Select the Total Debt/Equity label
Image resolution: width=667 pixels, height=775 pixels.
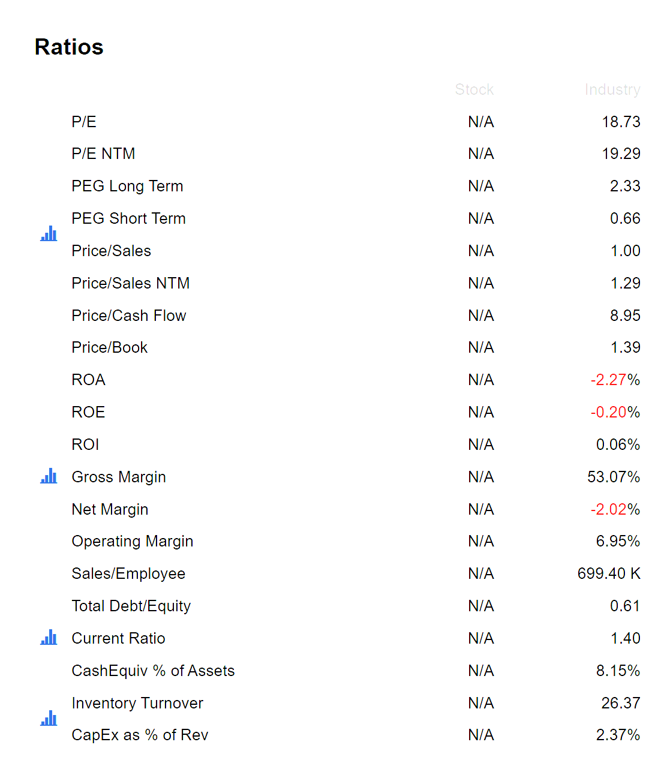(131, 606)
